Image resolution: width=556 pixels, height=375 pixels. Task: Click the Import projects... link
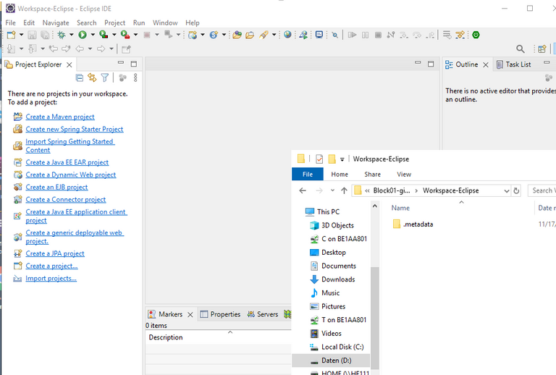pos(51,278)
